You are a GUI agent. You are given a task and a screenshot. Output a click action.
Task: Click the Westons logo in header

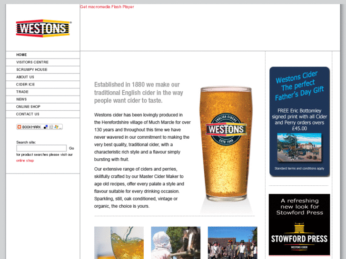(x=43, y=28)
